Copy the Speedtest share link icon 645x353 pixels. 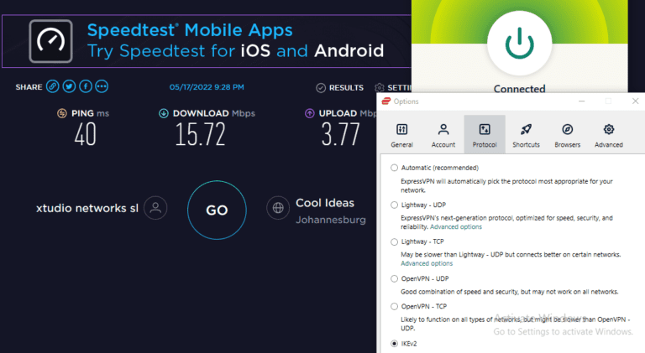53,86
